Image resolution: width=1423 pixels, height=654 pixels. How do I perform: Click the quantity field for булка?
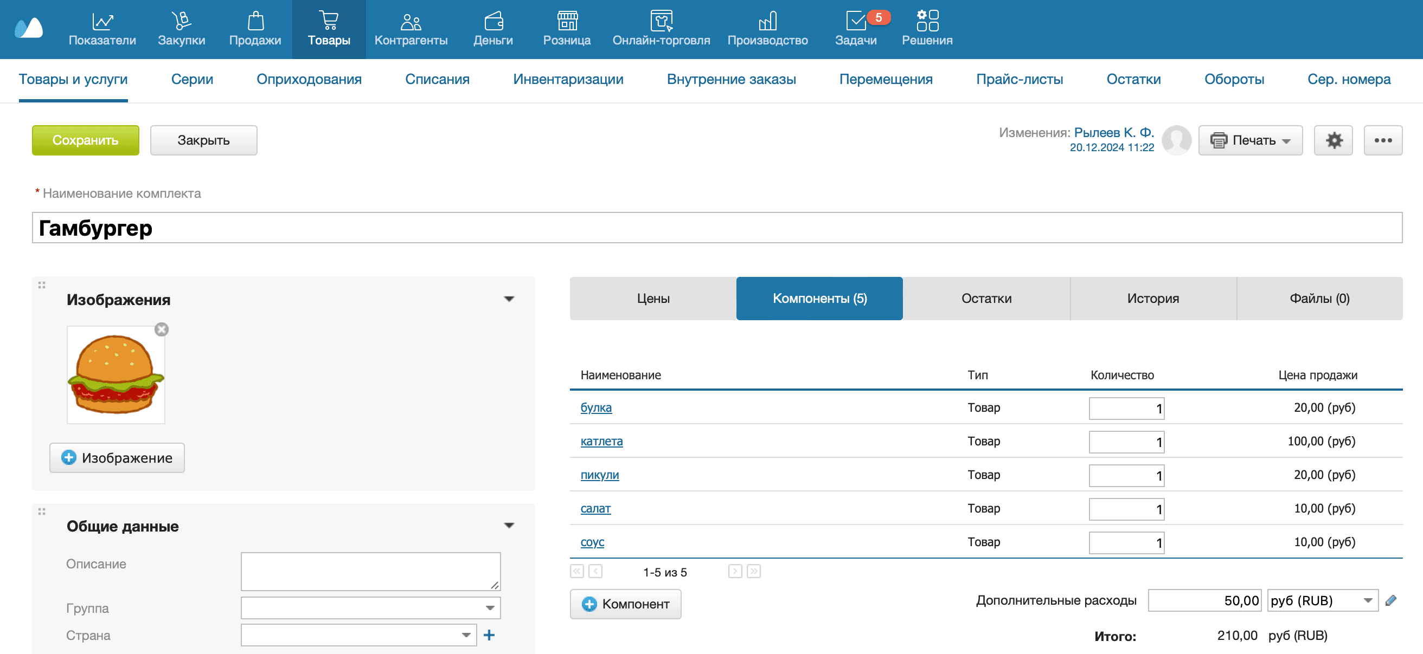pyautogui.click(x=1126, y=409)
